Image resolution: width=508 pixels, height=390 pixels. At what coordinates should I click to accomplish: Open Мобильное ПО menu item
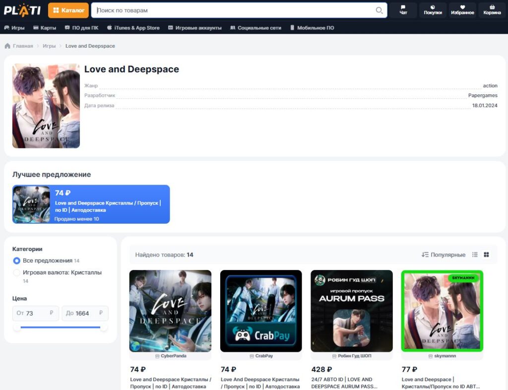[312, 28]
